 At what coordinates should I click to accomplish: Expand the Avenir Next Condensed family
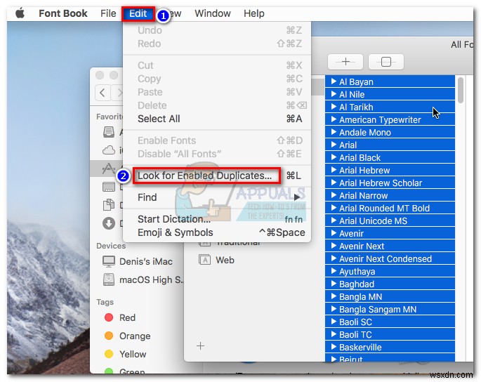point(334,258)
